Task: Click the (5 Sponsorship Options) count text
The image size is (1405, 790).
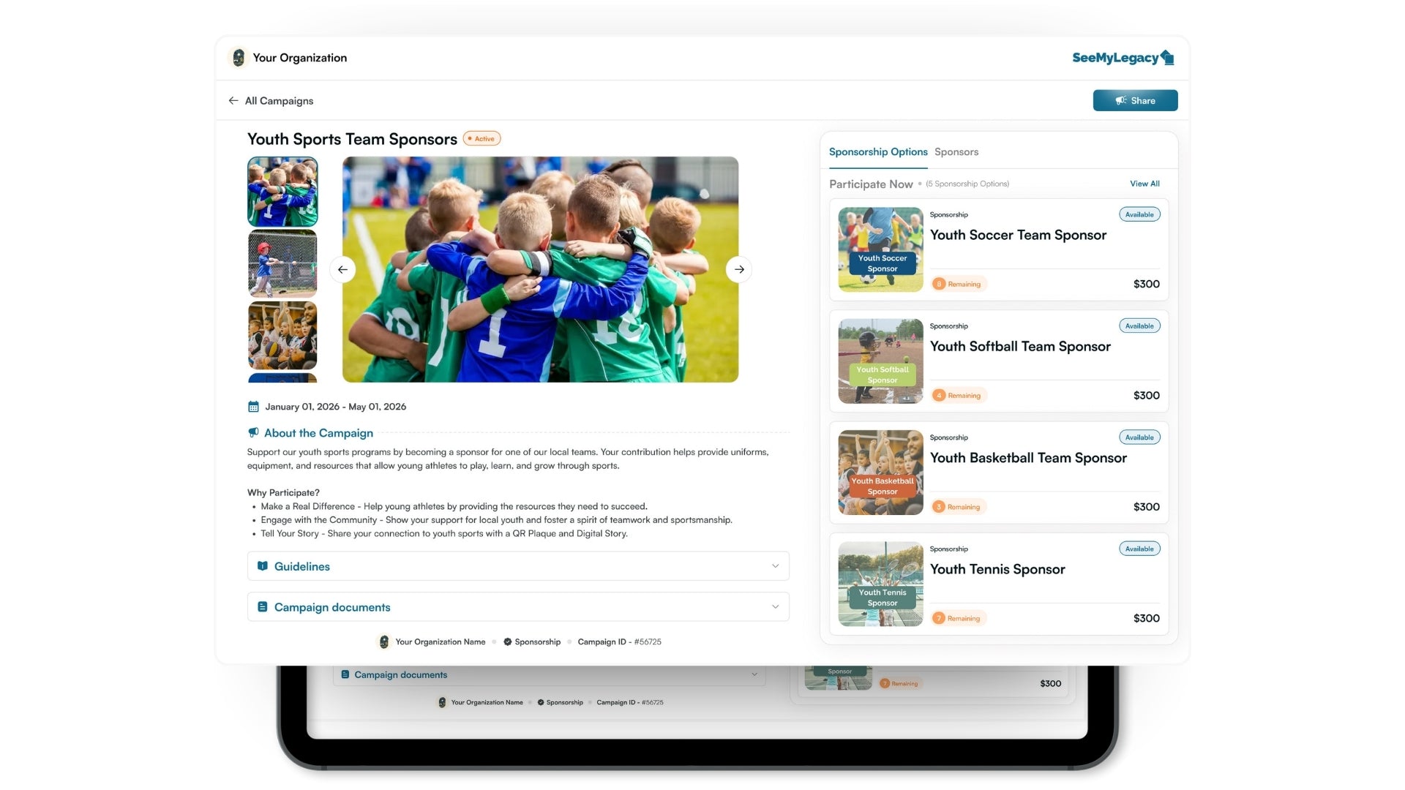Action: 967,184
